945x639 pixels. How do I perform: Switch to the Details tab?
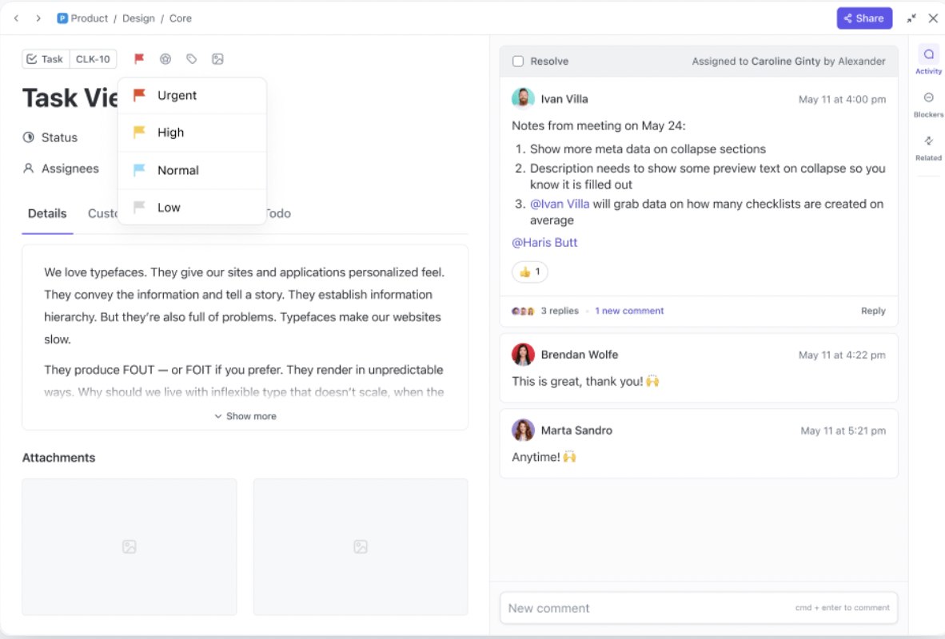click(x=47, y=213)
